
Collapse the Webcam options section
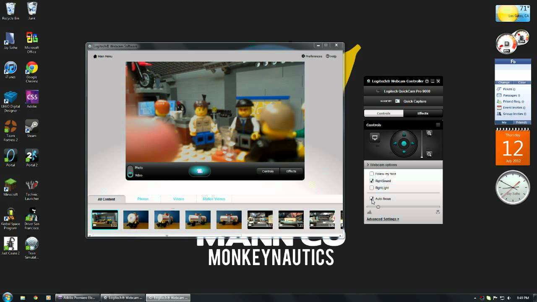click(403, 165)
